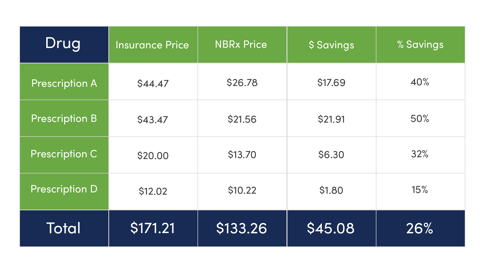
Task: Click the $17.69 savings cell
Action: coord(331,83)
